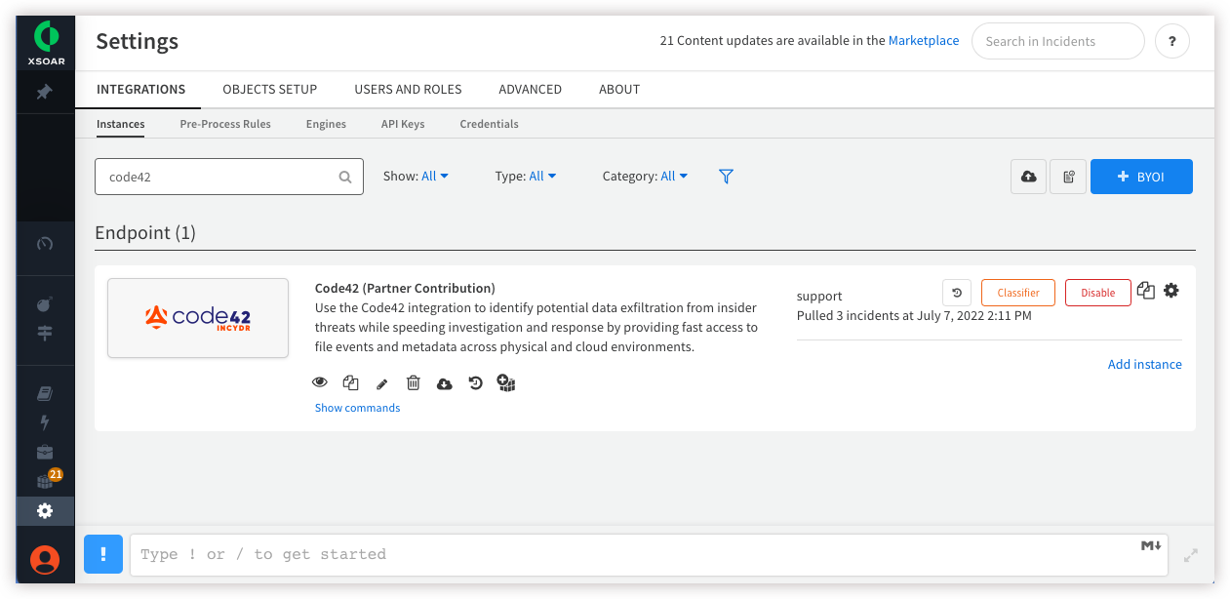Disable the support instance

pos(1097,292)
